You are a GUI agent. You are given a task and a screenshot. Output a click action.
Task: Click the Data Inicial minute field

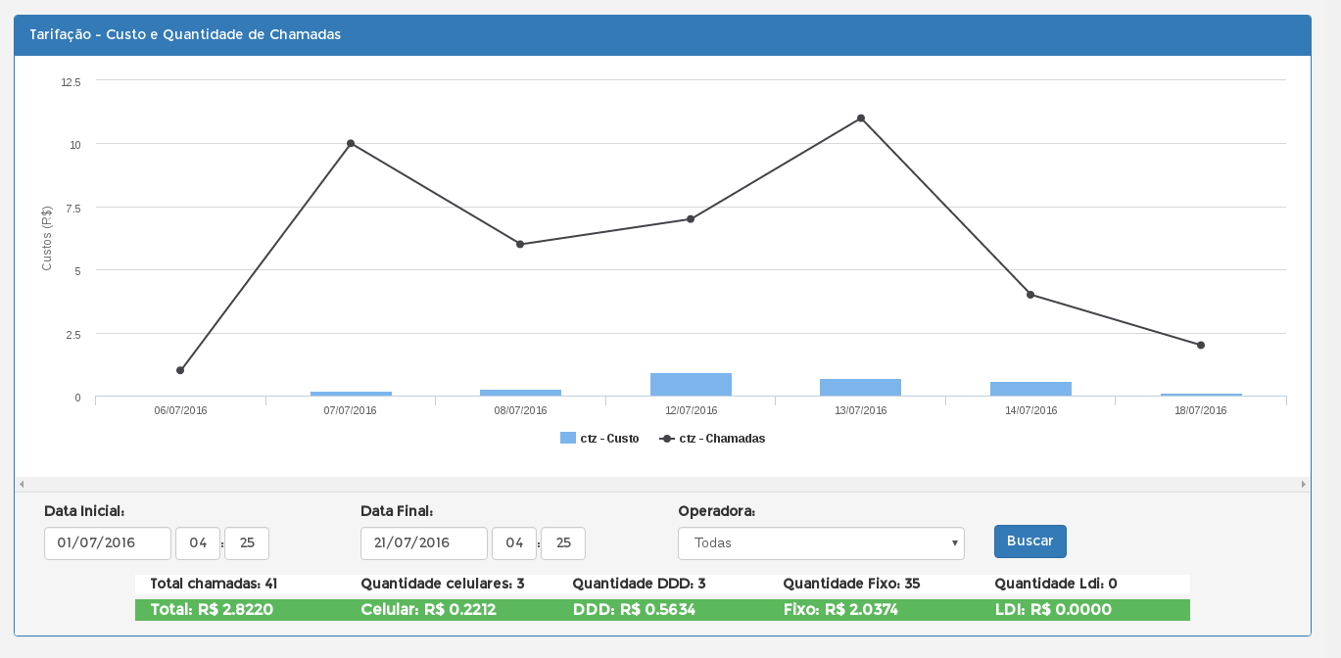pos(247,543)
